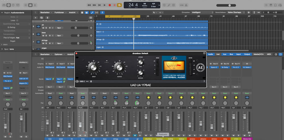Select ratio 20 button on the 1176AE

coord(157,61)
